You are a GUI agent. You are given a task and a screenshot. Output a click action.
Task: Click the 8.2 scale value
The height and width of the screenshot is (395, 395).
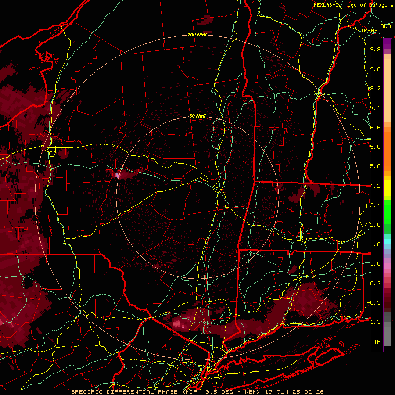(x=375, y=89)
